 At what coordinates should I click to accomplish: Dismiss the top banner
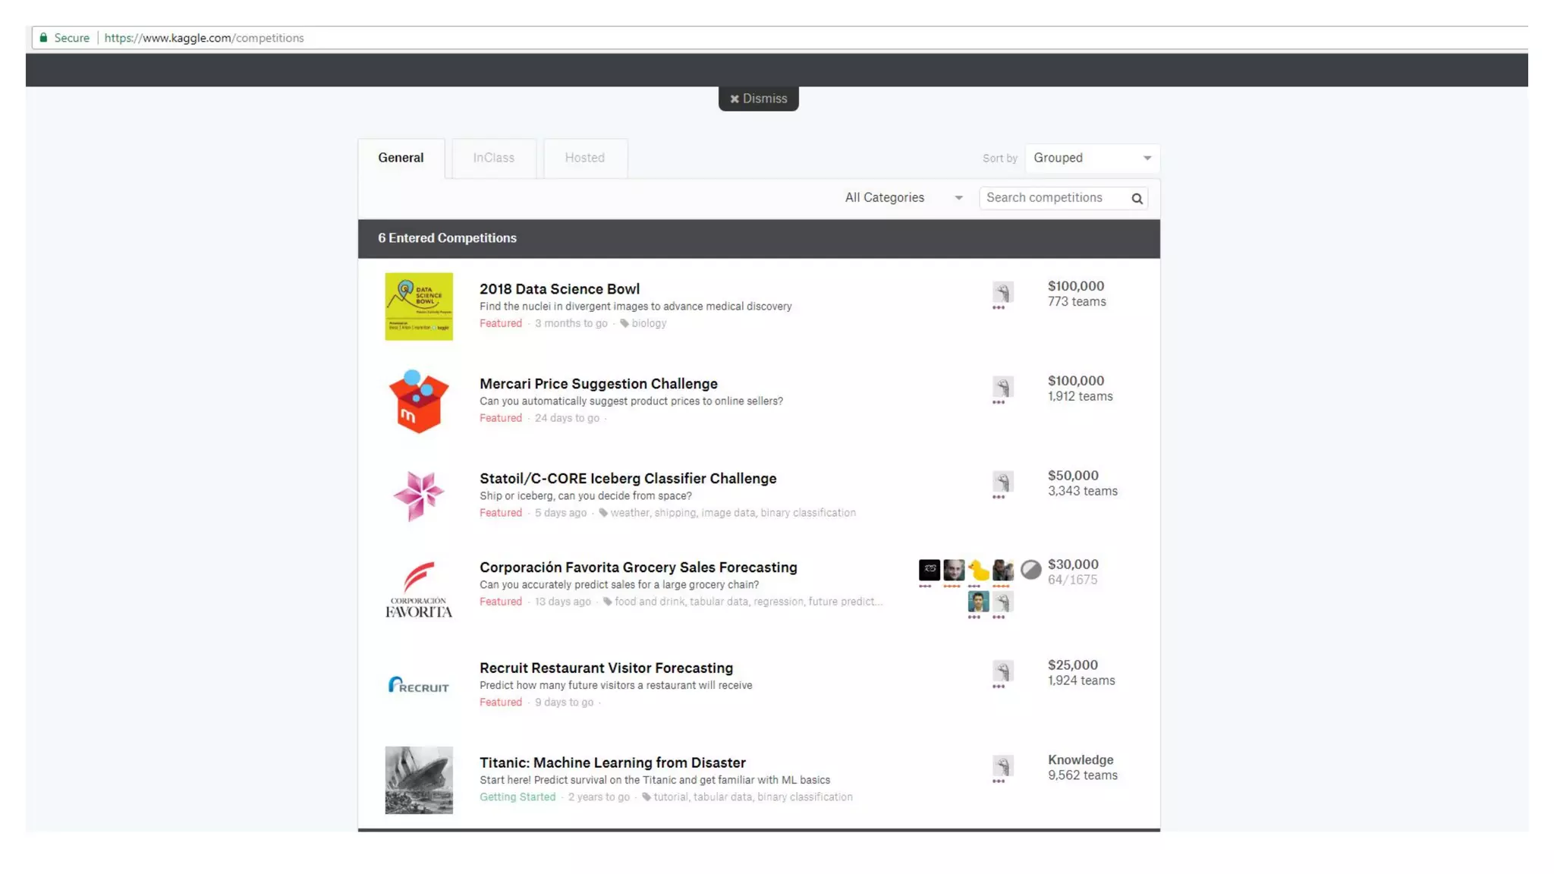758,99
